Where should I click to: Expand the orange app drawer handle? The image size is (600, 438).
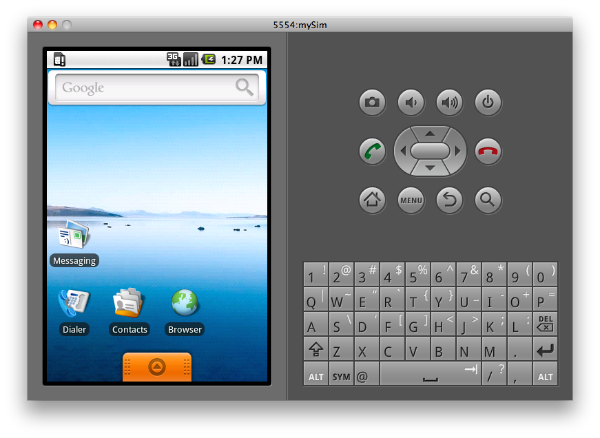click(x=157, y=367)
